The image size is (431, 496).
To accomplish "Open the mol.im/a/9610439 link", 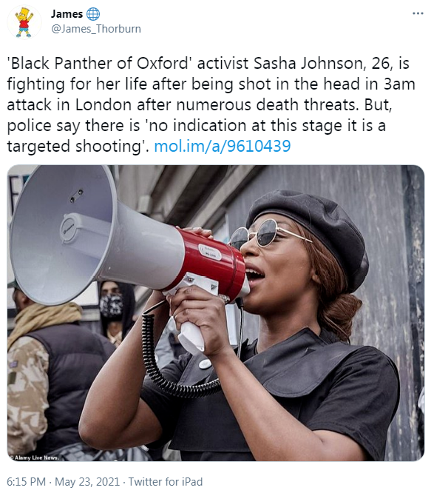I will coord(222,146).
